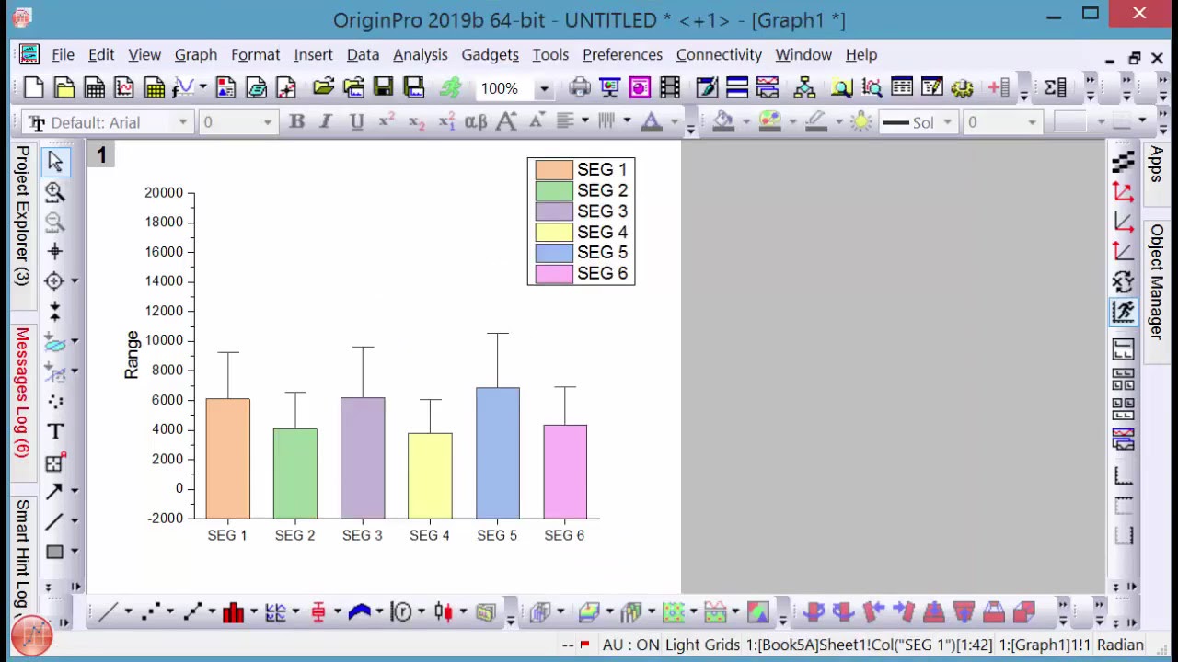1178x662 pixels.
Task: Open the Preferences menu
Action: (x=622, y=55)
